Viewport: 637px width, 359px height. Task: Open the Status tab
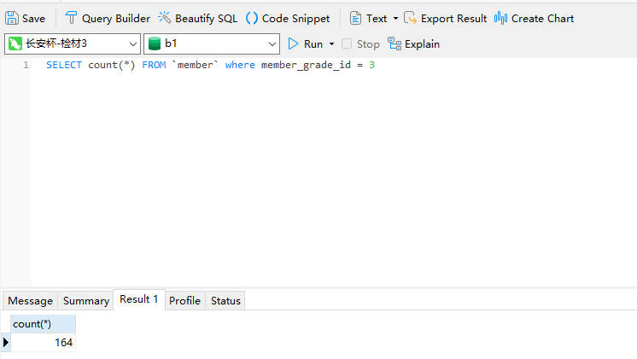coord(225,300)
